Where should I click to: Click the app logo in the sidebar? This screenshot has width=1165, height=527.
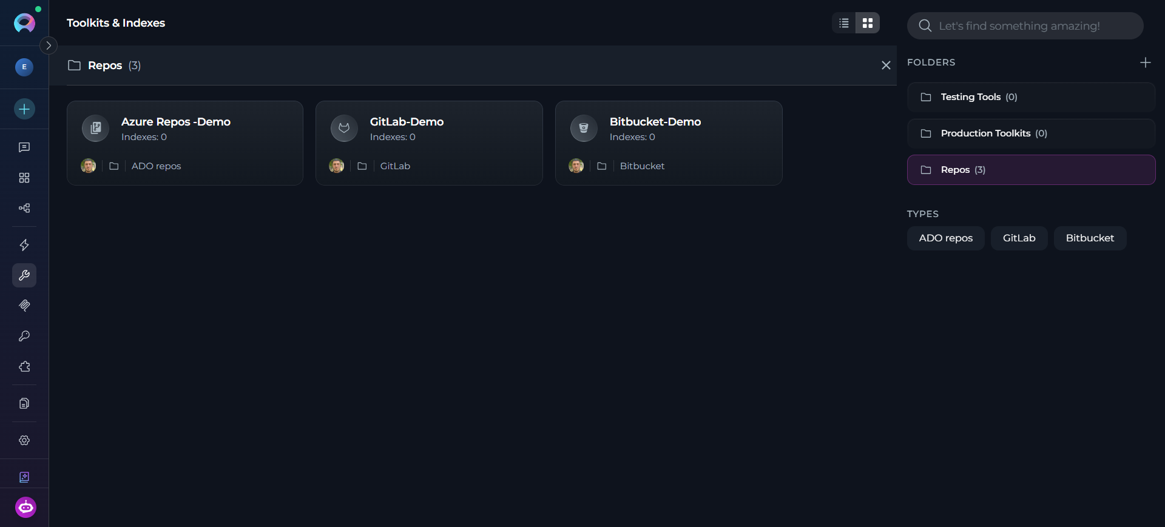[24, 23]
